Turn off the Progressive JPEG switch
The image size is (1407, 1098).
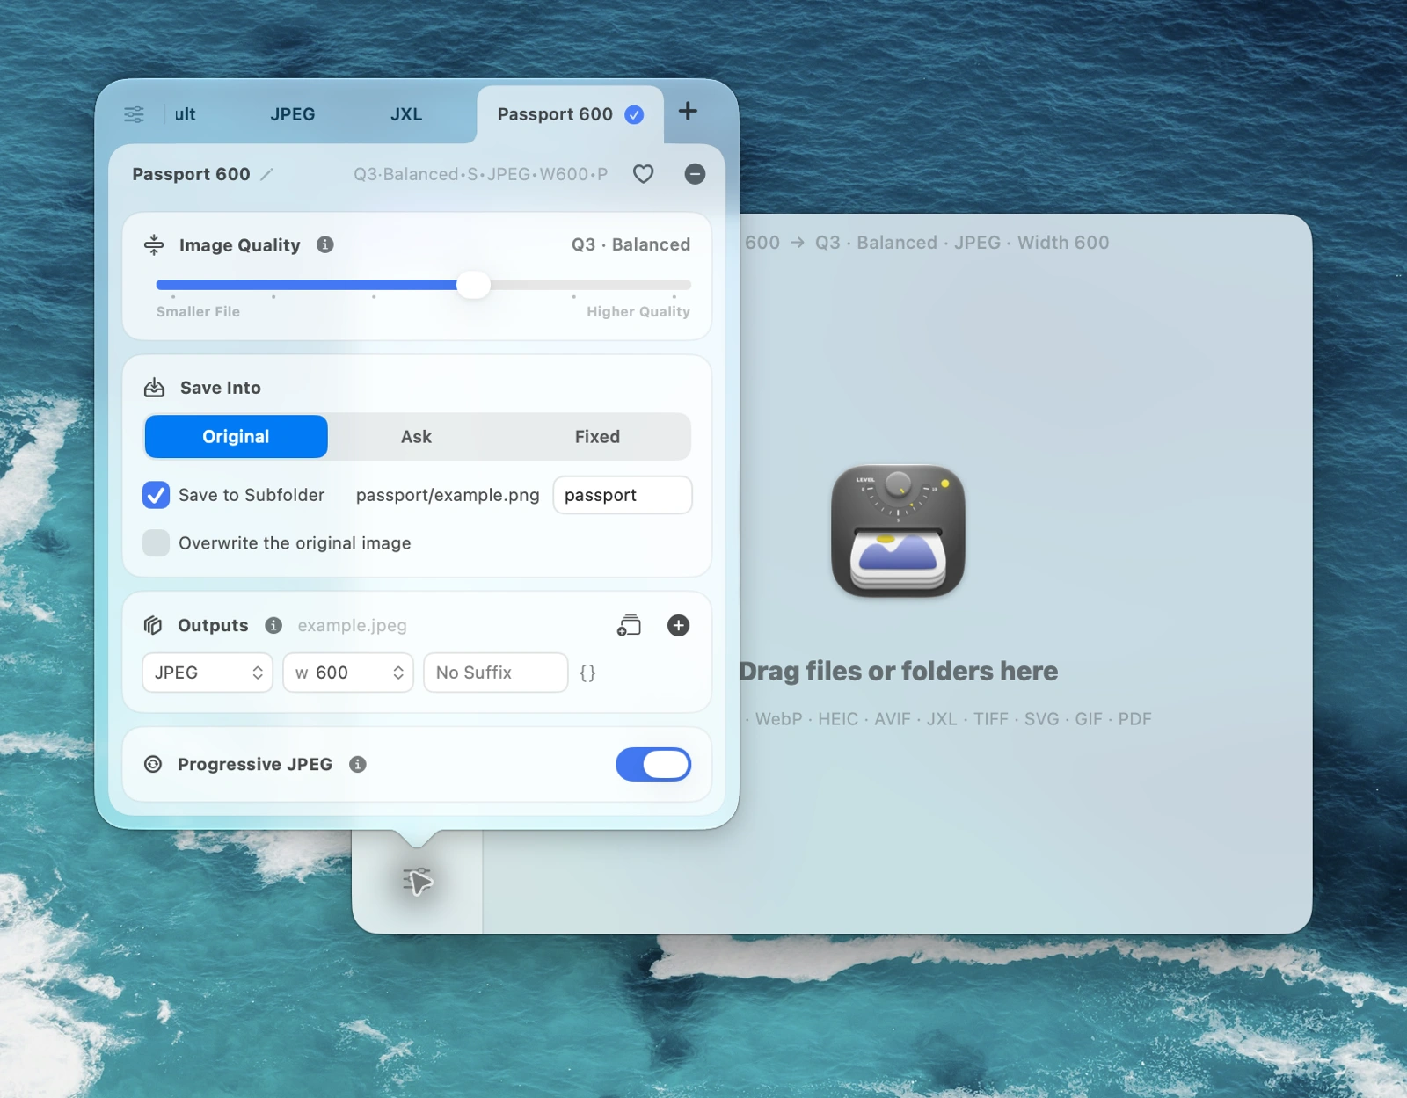653,764
